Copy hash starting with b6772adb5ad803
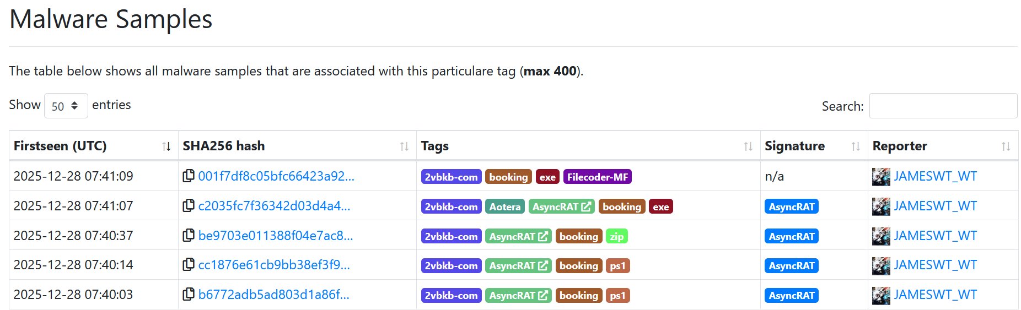This screenshot has width=1021, height=310. pos(189,294)
